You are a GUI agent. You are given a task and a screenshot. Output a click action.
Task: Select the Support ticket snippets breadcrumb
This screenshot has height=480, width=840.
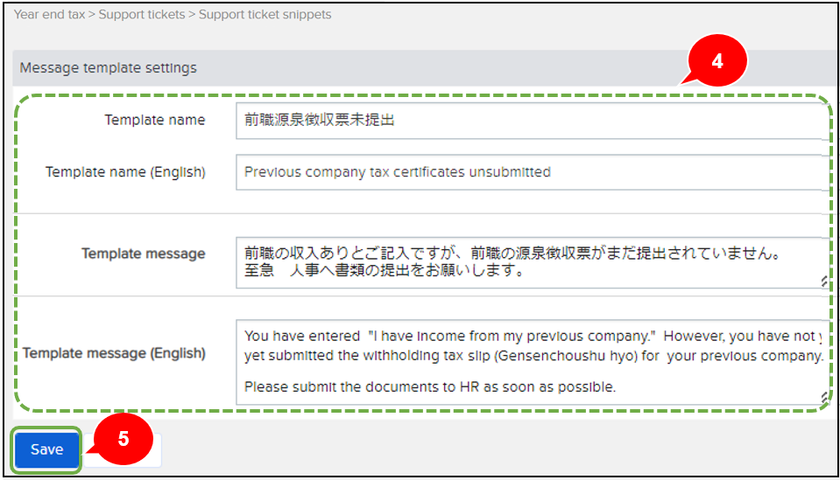(x=265, y=15)
